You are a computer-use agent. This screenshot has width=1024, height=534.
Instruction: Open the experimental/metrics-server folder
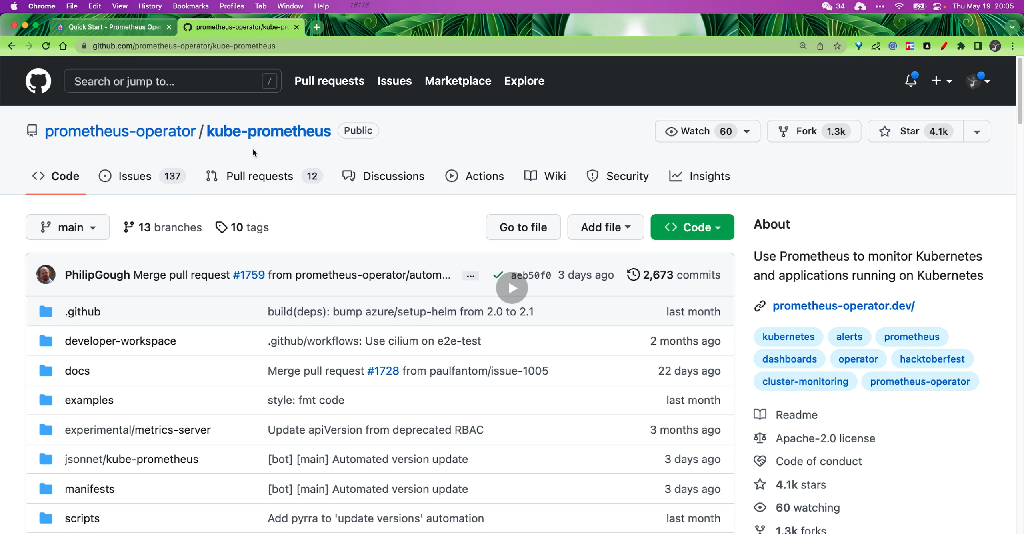click(138, 430)
